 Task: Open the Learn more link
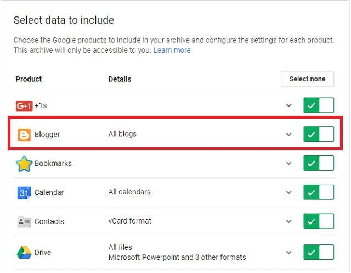pos(172,50)
